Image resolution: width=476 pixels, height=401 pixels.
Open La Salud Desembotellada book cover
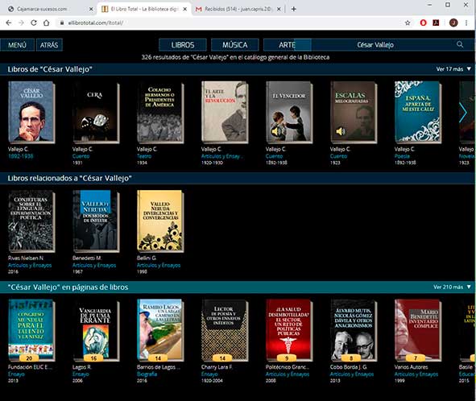(289, 330)
